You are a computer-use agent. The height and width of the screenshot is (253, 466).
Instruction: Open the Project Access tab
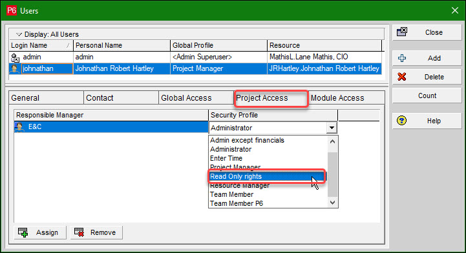[x=271, y=98]
